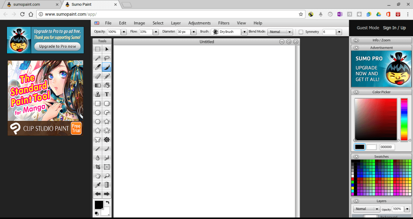The height and width of the screenshot is (219, 413).
Task: Expand the Info / Zoom panel
Action: pyautogui.click(x=356, y=40)
